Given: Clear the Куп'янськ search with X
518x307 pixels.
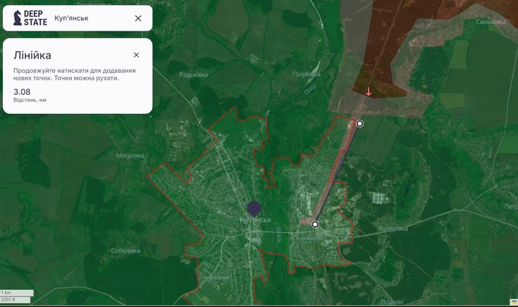Looking at the screenshot, I should click(138, 18).
